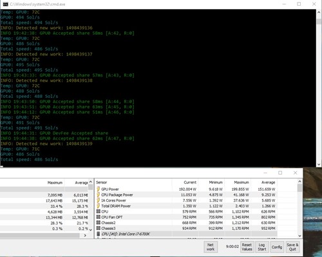Open the Config button
The image size is (322, 257).
(x=277, y=247)
